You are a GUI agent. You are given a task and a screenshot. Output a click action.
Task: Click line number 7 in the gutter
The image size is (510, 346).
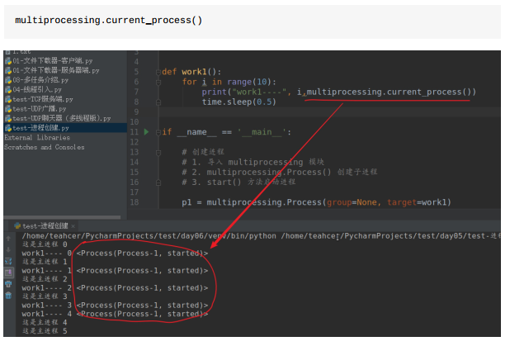pos(136,92)
